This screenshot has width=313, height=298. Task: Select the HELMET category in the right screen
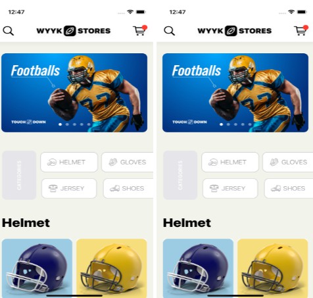click(x=230, y=162)
